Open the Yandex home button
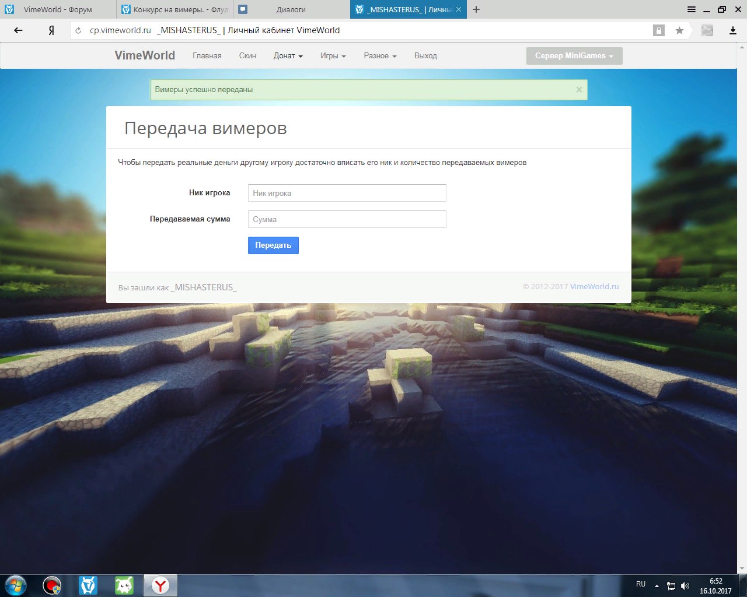This screenshot has height=597, width=747. click(x=51, y=31)
